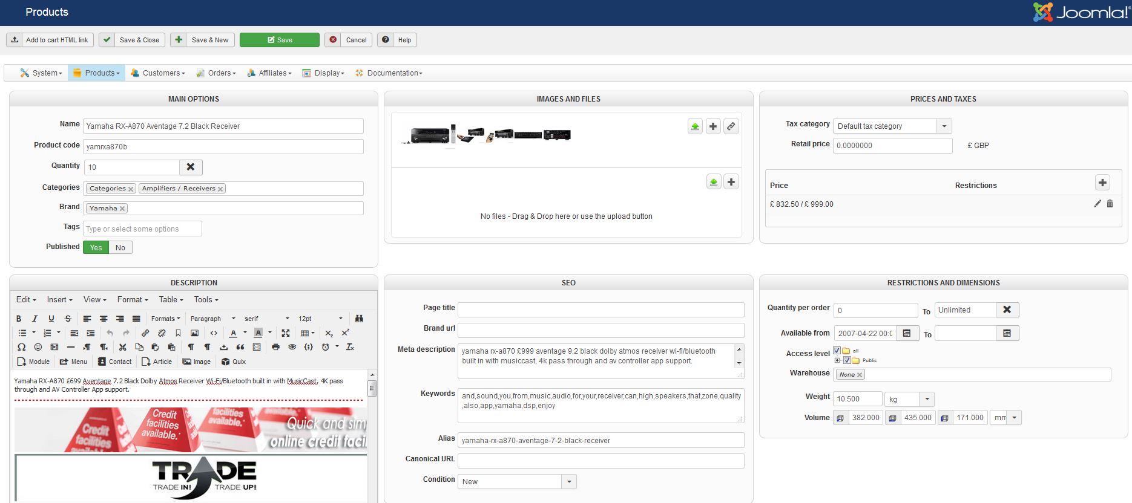1132x503 pixels.
Task: Set Published to Yes
Action: [96, 247]
